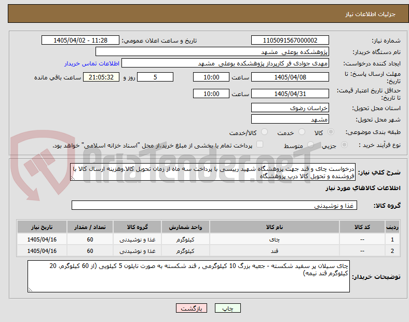Click the price validity date 1405/04/31
409x322 pixels.
(x=290, y=93)
